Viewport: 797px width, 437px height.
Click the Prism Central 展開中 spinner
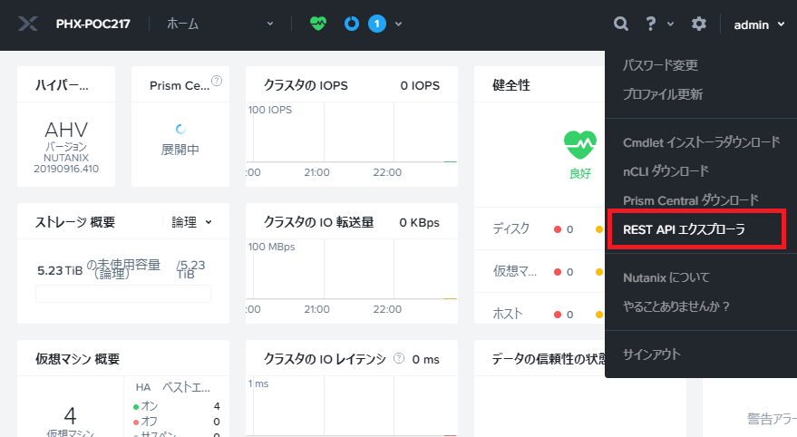180,129
